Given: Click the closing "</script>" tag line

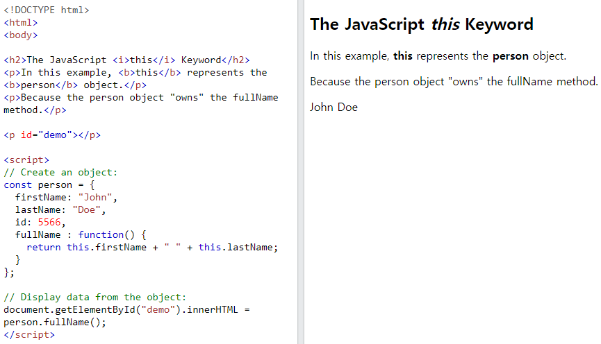Looking at the screenshot, I should point(29,335).
